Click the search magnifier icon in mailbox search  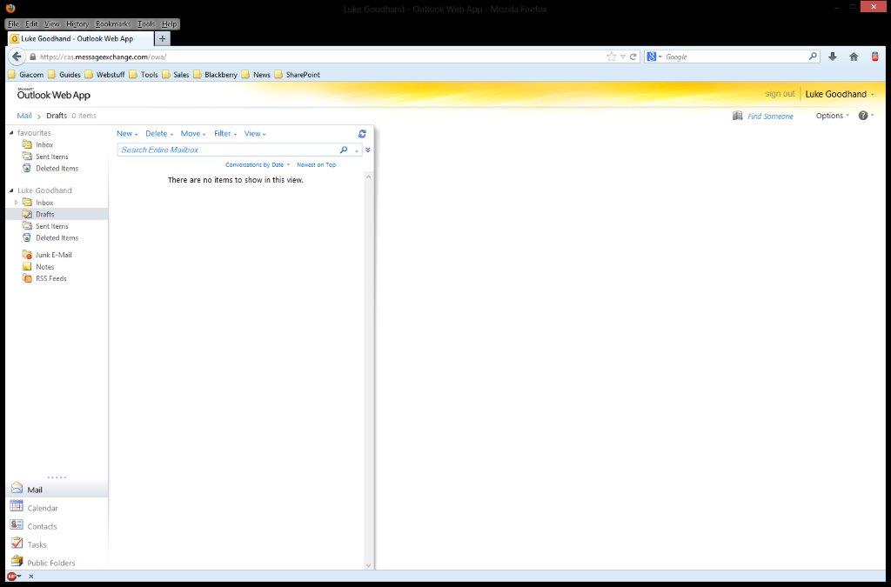(344, 150)
